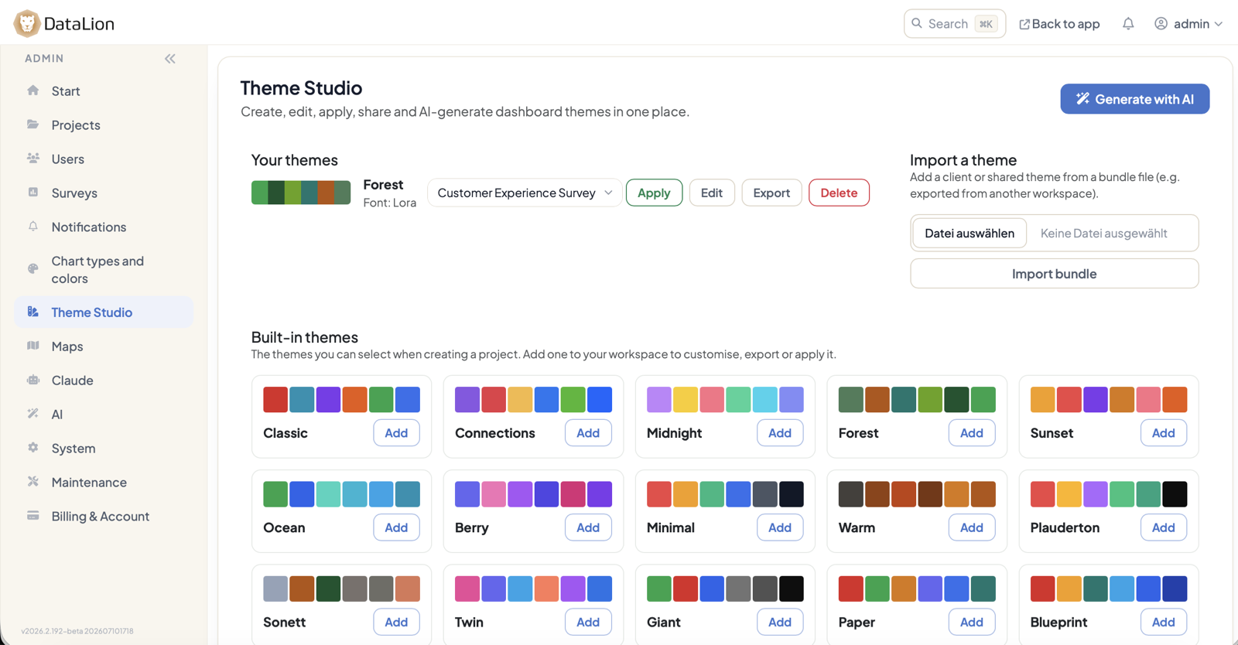Click the Generate with AI button
This screenshot has height=645, width=1238.
1134,99
